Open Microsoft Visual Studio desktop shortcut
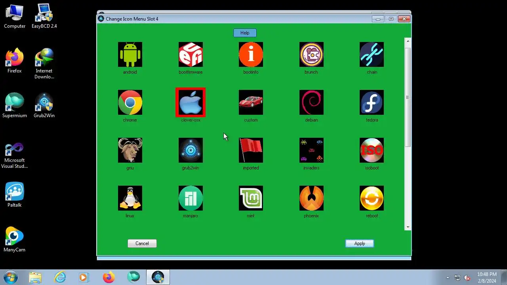 point(15,156)
